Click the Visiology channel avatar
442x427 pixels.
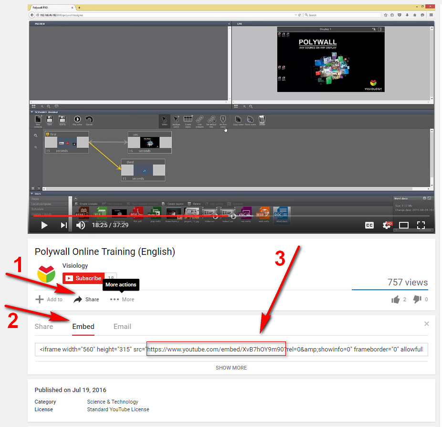coord(46,274)
